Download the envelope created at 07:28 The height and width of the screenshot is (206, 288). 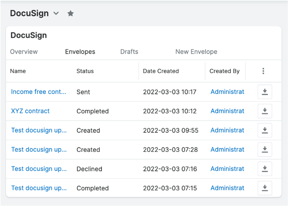[265, 150]
